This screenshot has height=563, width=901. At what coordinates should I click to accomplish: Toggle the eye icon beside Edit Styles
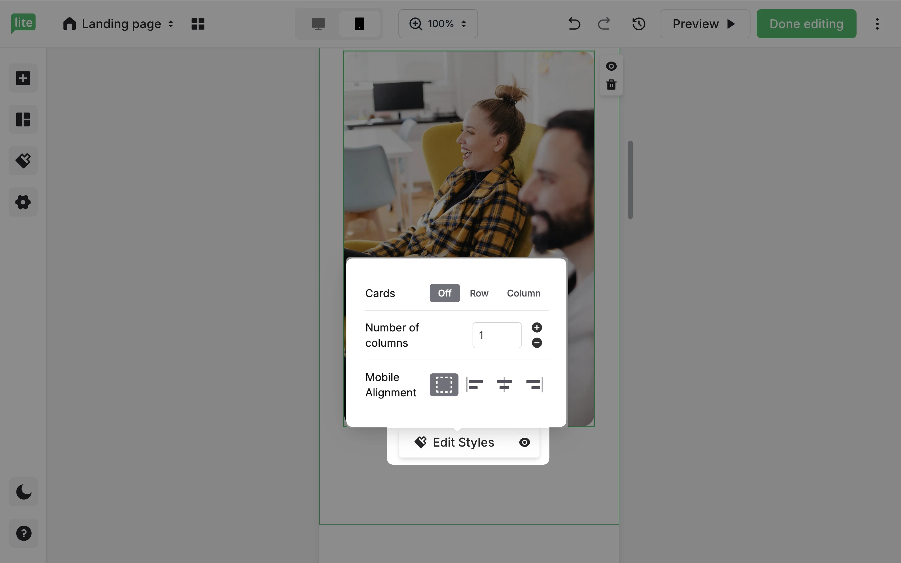pos(524,442)
